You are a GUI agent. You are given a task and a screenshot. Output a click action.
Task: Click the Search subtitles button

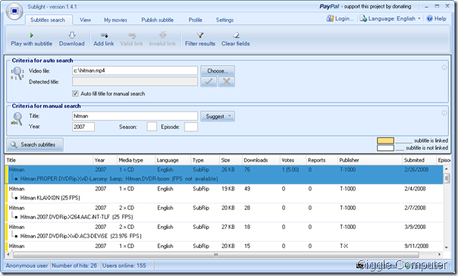pyautogui.click(x=35, y=145)
